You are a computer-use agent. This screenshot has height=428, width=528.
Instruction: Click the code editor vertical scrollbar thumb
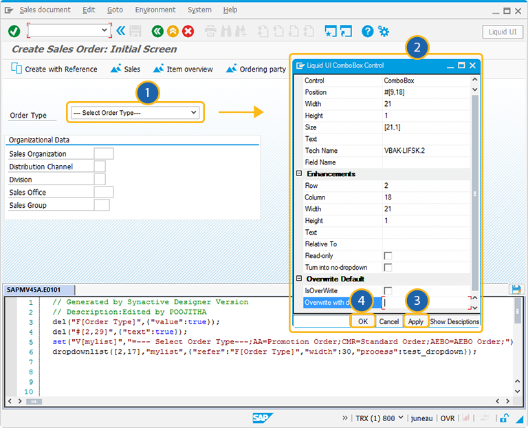518,311
